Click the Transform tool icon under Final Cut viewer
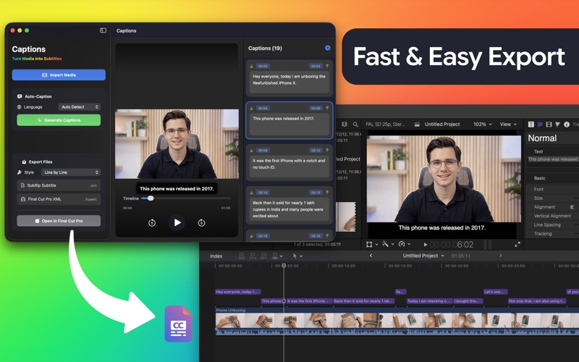This screenshot has height=362, width=579. click(x=369, y=244)
